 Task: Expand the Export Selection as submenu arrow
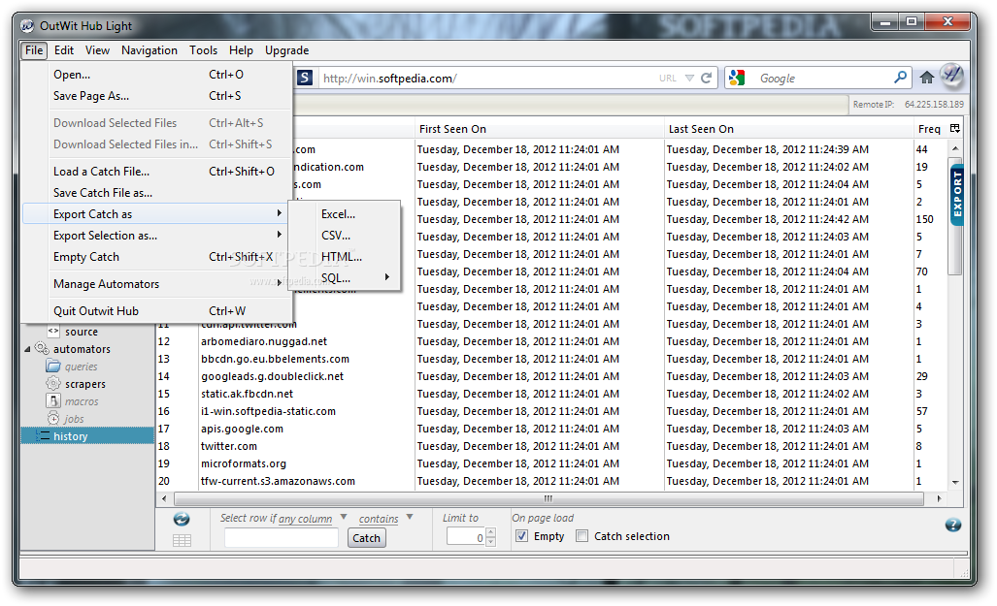[279, 235]
